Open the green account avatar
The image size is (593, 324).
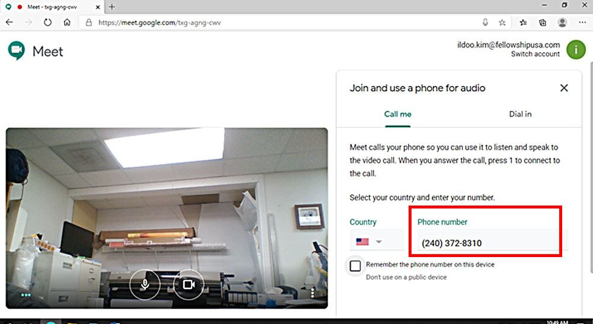tap(576, 50)
